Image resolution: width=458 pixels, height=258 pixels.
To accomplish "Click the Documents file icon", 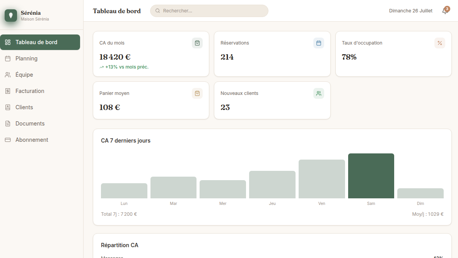I will pos(8,124).
